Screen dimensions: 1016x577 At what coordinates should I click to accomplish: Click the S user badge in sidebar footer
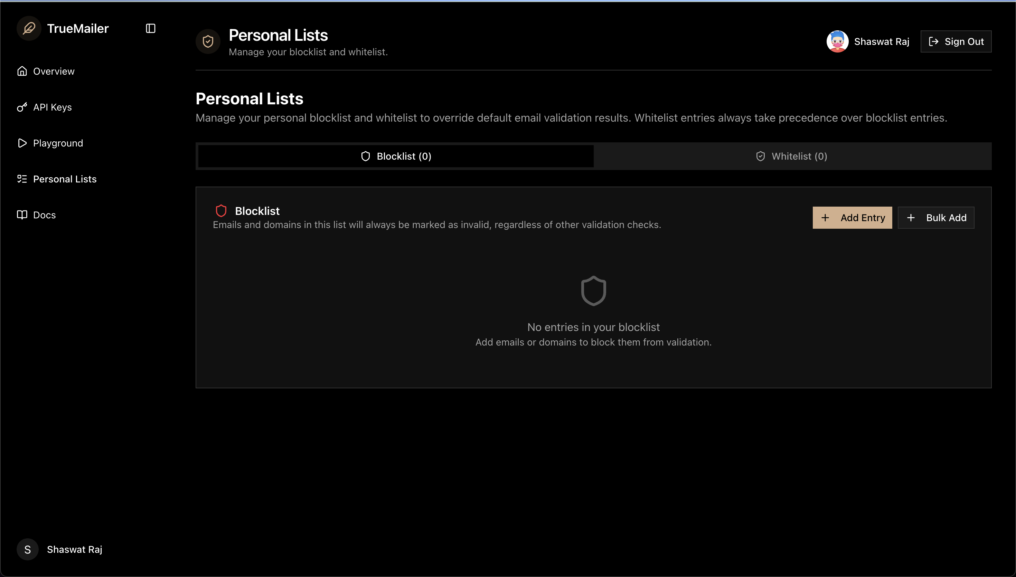tap(27, 549)
